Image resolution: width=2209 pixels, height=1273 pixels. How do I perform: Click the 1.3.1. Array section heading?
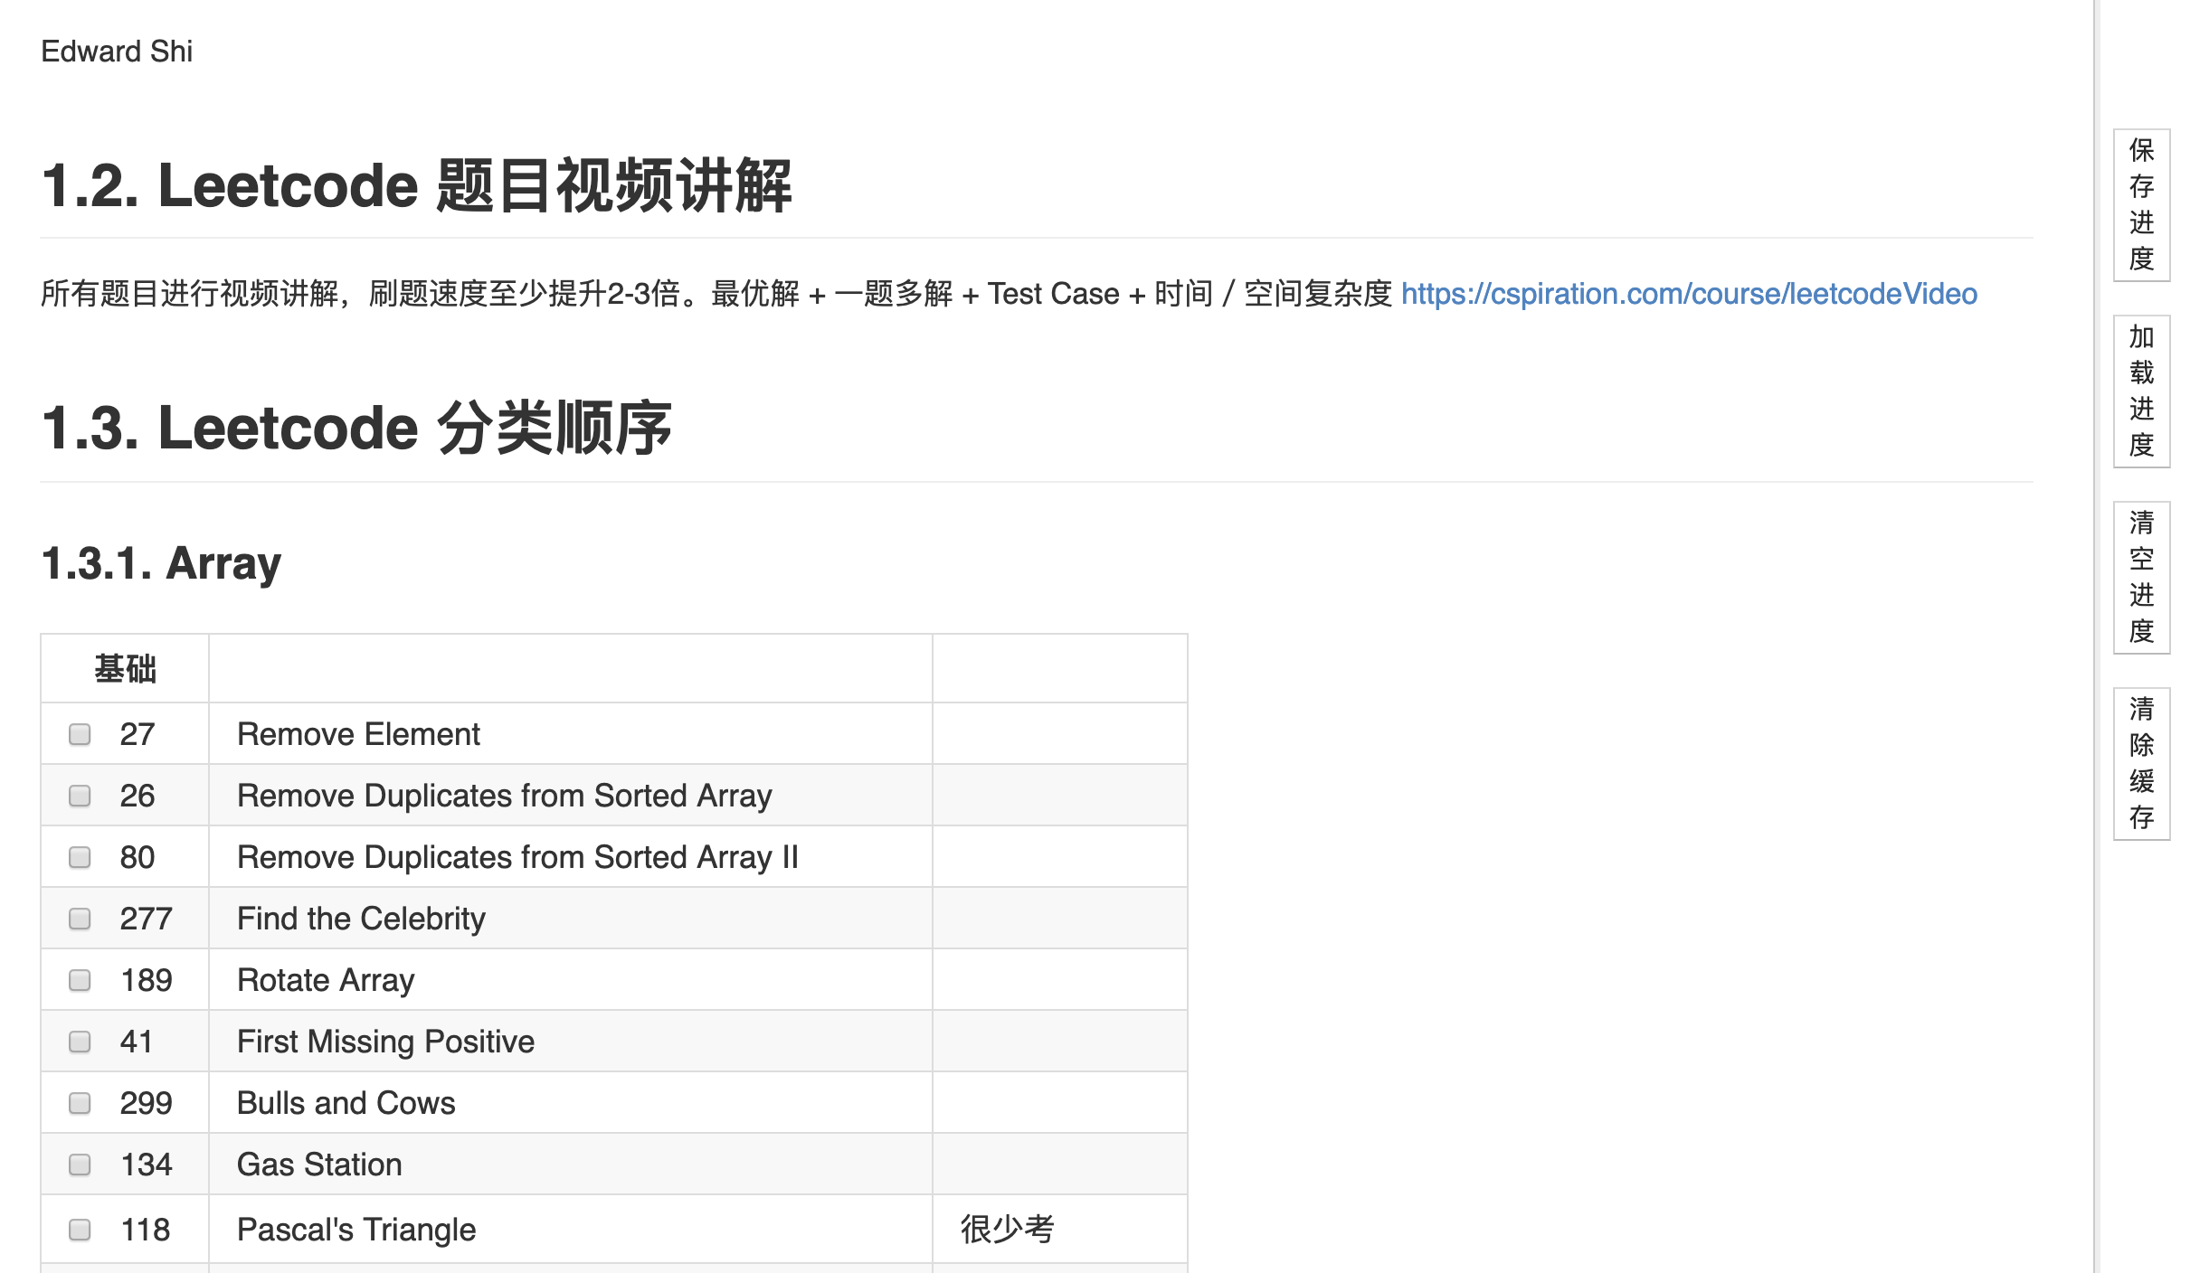161,563
